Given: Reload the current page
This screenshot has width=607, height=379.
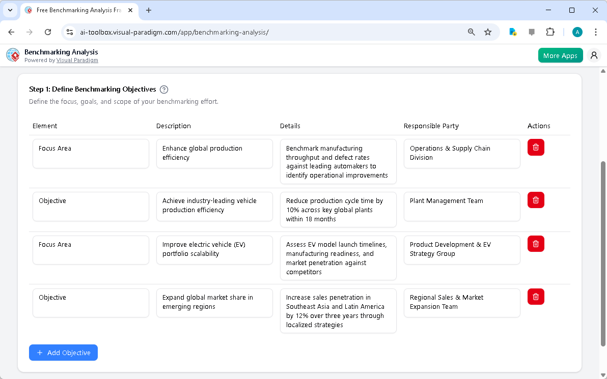Looking at the screenshot, I should point(48,32).
